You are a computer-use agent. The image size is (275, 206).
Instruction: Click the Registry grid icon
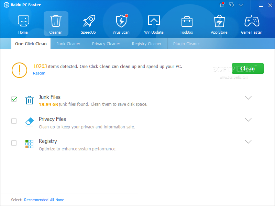point(29,144)
